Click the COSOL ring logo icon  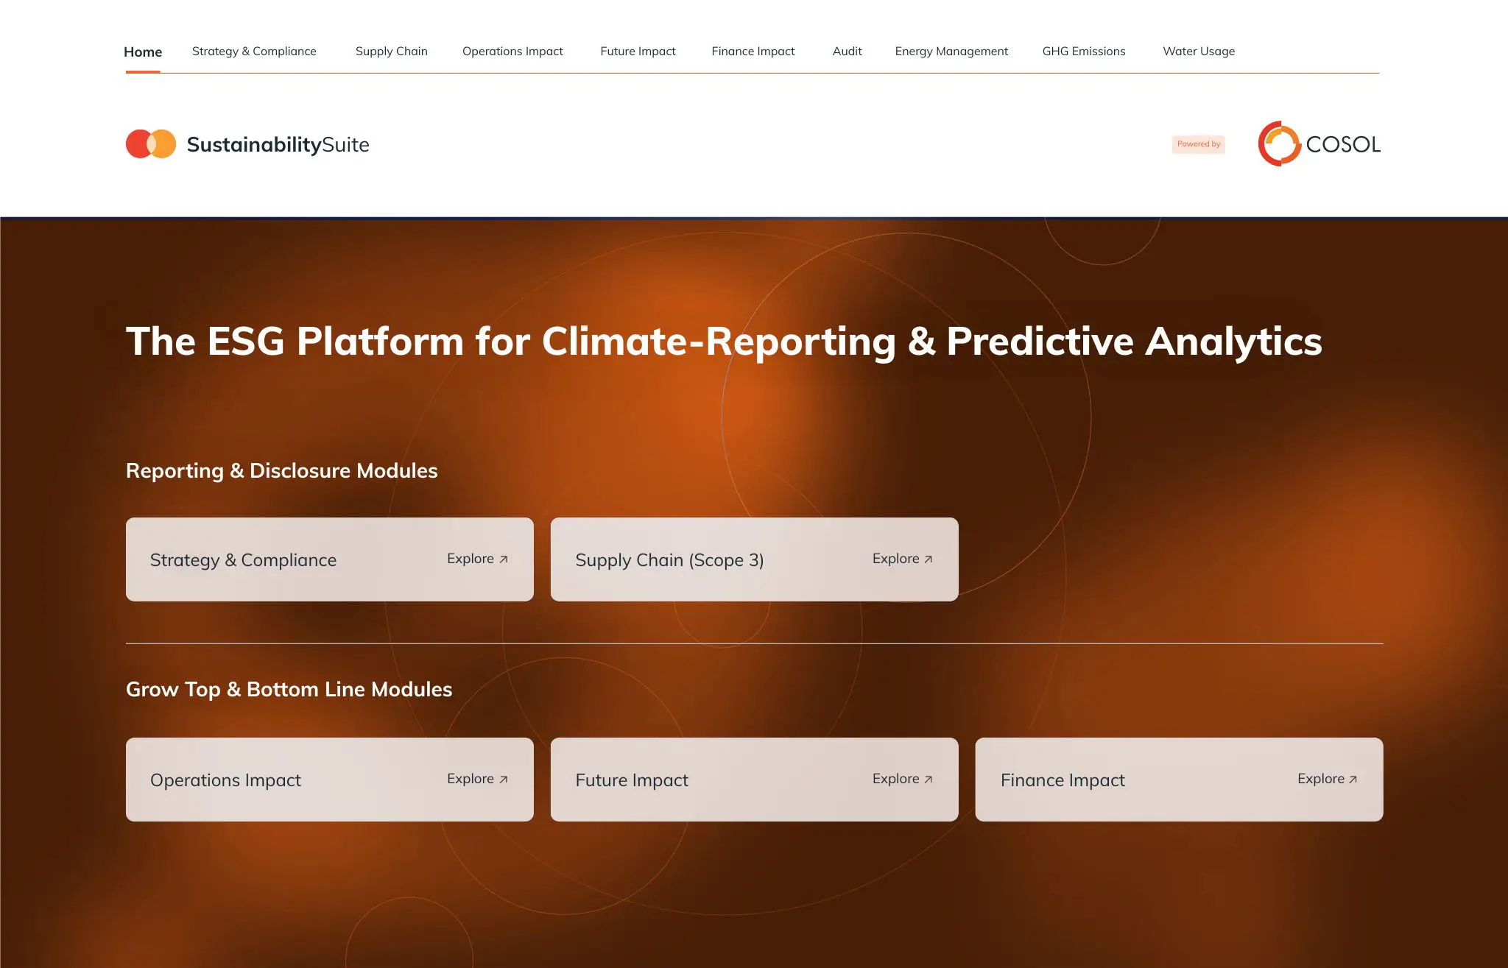[x=1280, y=144]
